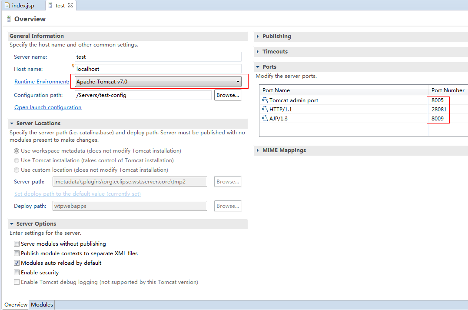
Task: Select port number 8005 cell
Action: click(x=438, y=100)
